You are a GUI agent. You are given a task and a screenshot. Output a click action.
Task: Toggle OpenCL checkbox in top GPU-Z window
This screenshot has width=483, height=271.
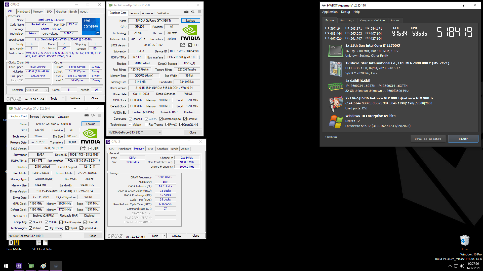coord(130,119)
